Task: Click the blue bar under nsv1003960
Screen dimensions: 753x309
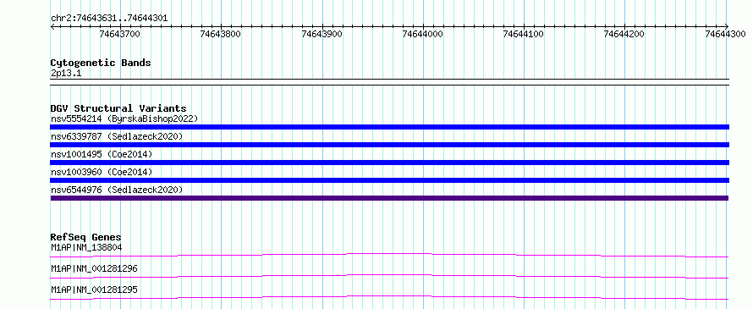Action: click(x=389, y=180)
